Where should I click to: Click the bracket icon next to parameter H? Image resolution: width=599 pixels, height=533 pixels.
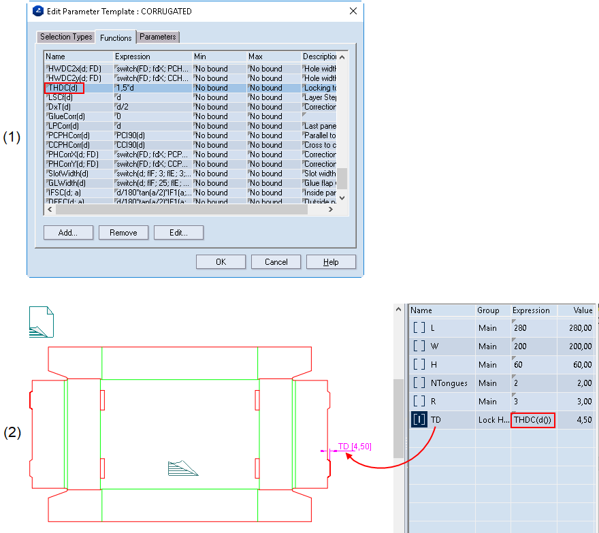pos(419,364)
